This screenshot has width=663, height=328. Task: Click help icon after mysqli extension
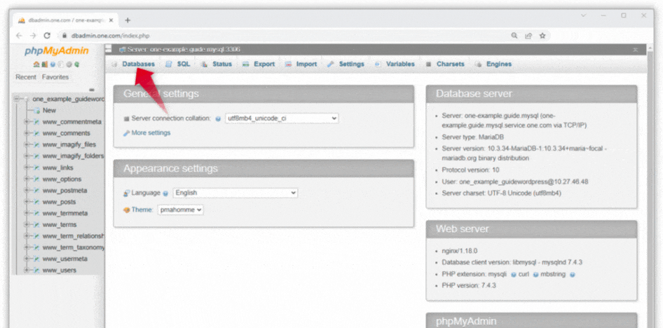[513, 274]
